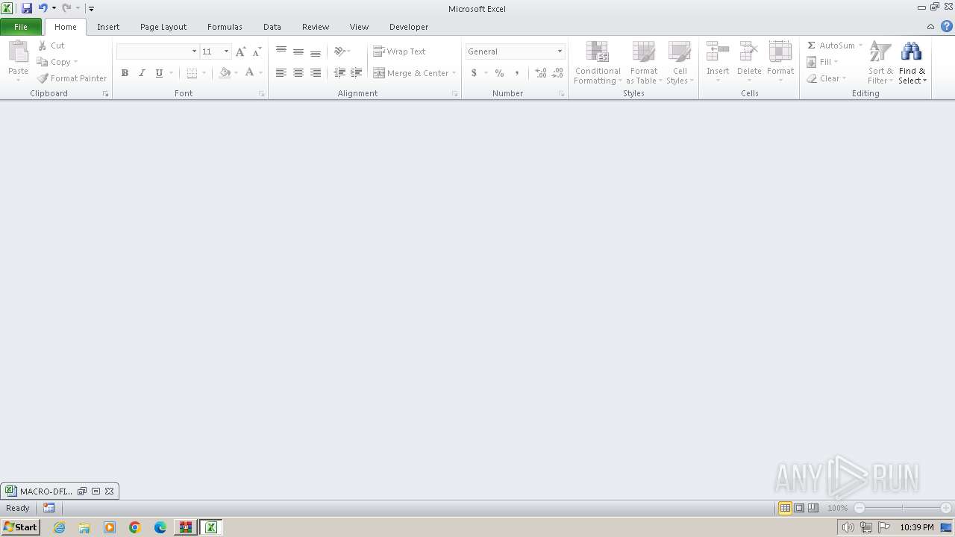The image size is (955, 537).
Task: Click the Save icon in Quick Access Toolbar
Action: click(x=27, y=8)
